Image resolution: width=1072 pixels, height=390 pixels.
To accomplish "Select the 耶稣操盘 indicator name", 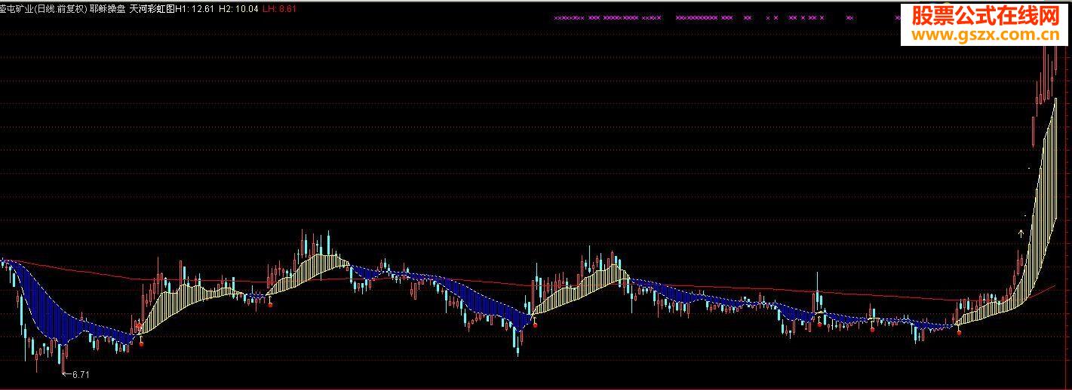I will click(106, 8).
